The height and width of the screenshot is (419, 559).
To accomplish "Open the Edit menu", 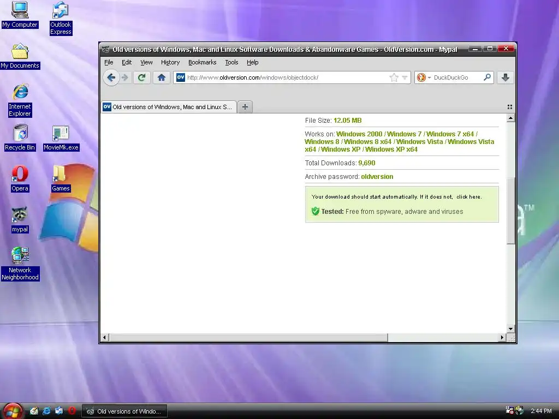I will point(127,62).
